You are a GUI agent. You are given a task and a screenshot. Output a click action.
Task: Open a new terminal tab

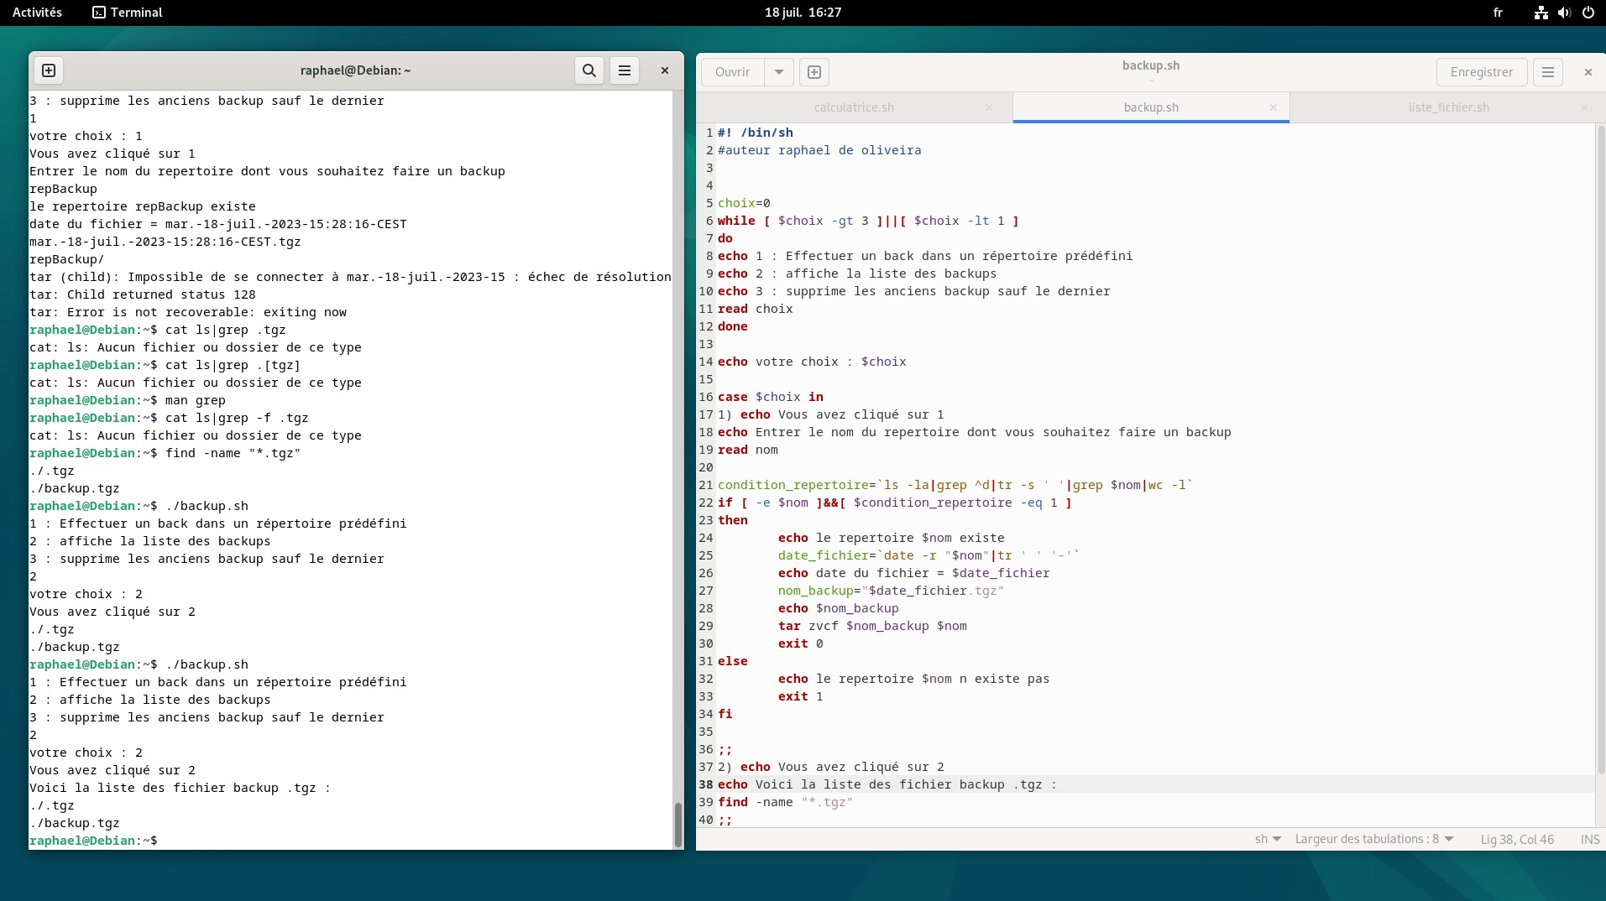[49, 70]
